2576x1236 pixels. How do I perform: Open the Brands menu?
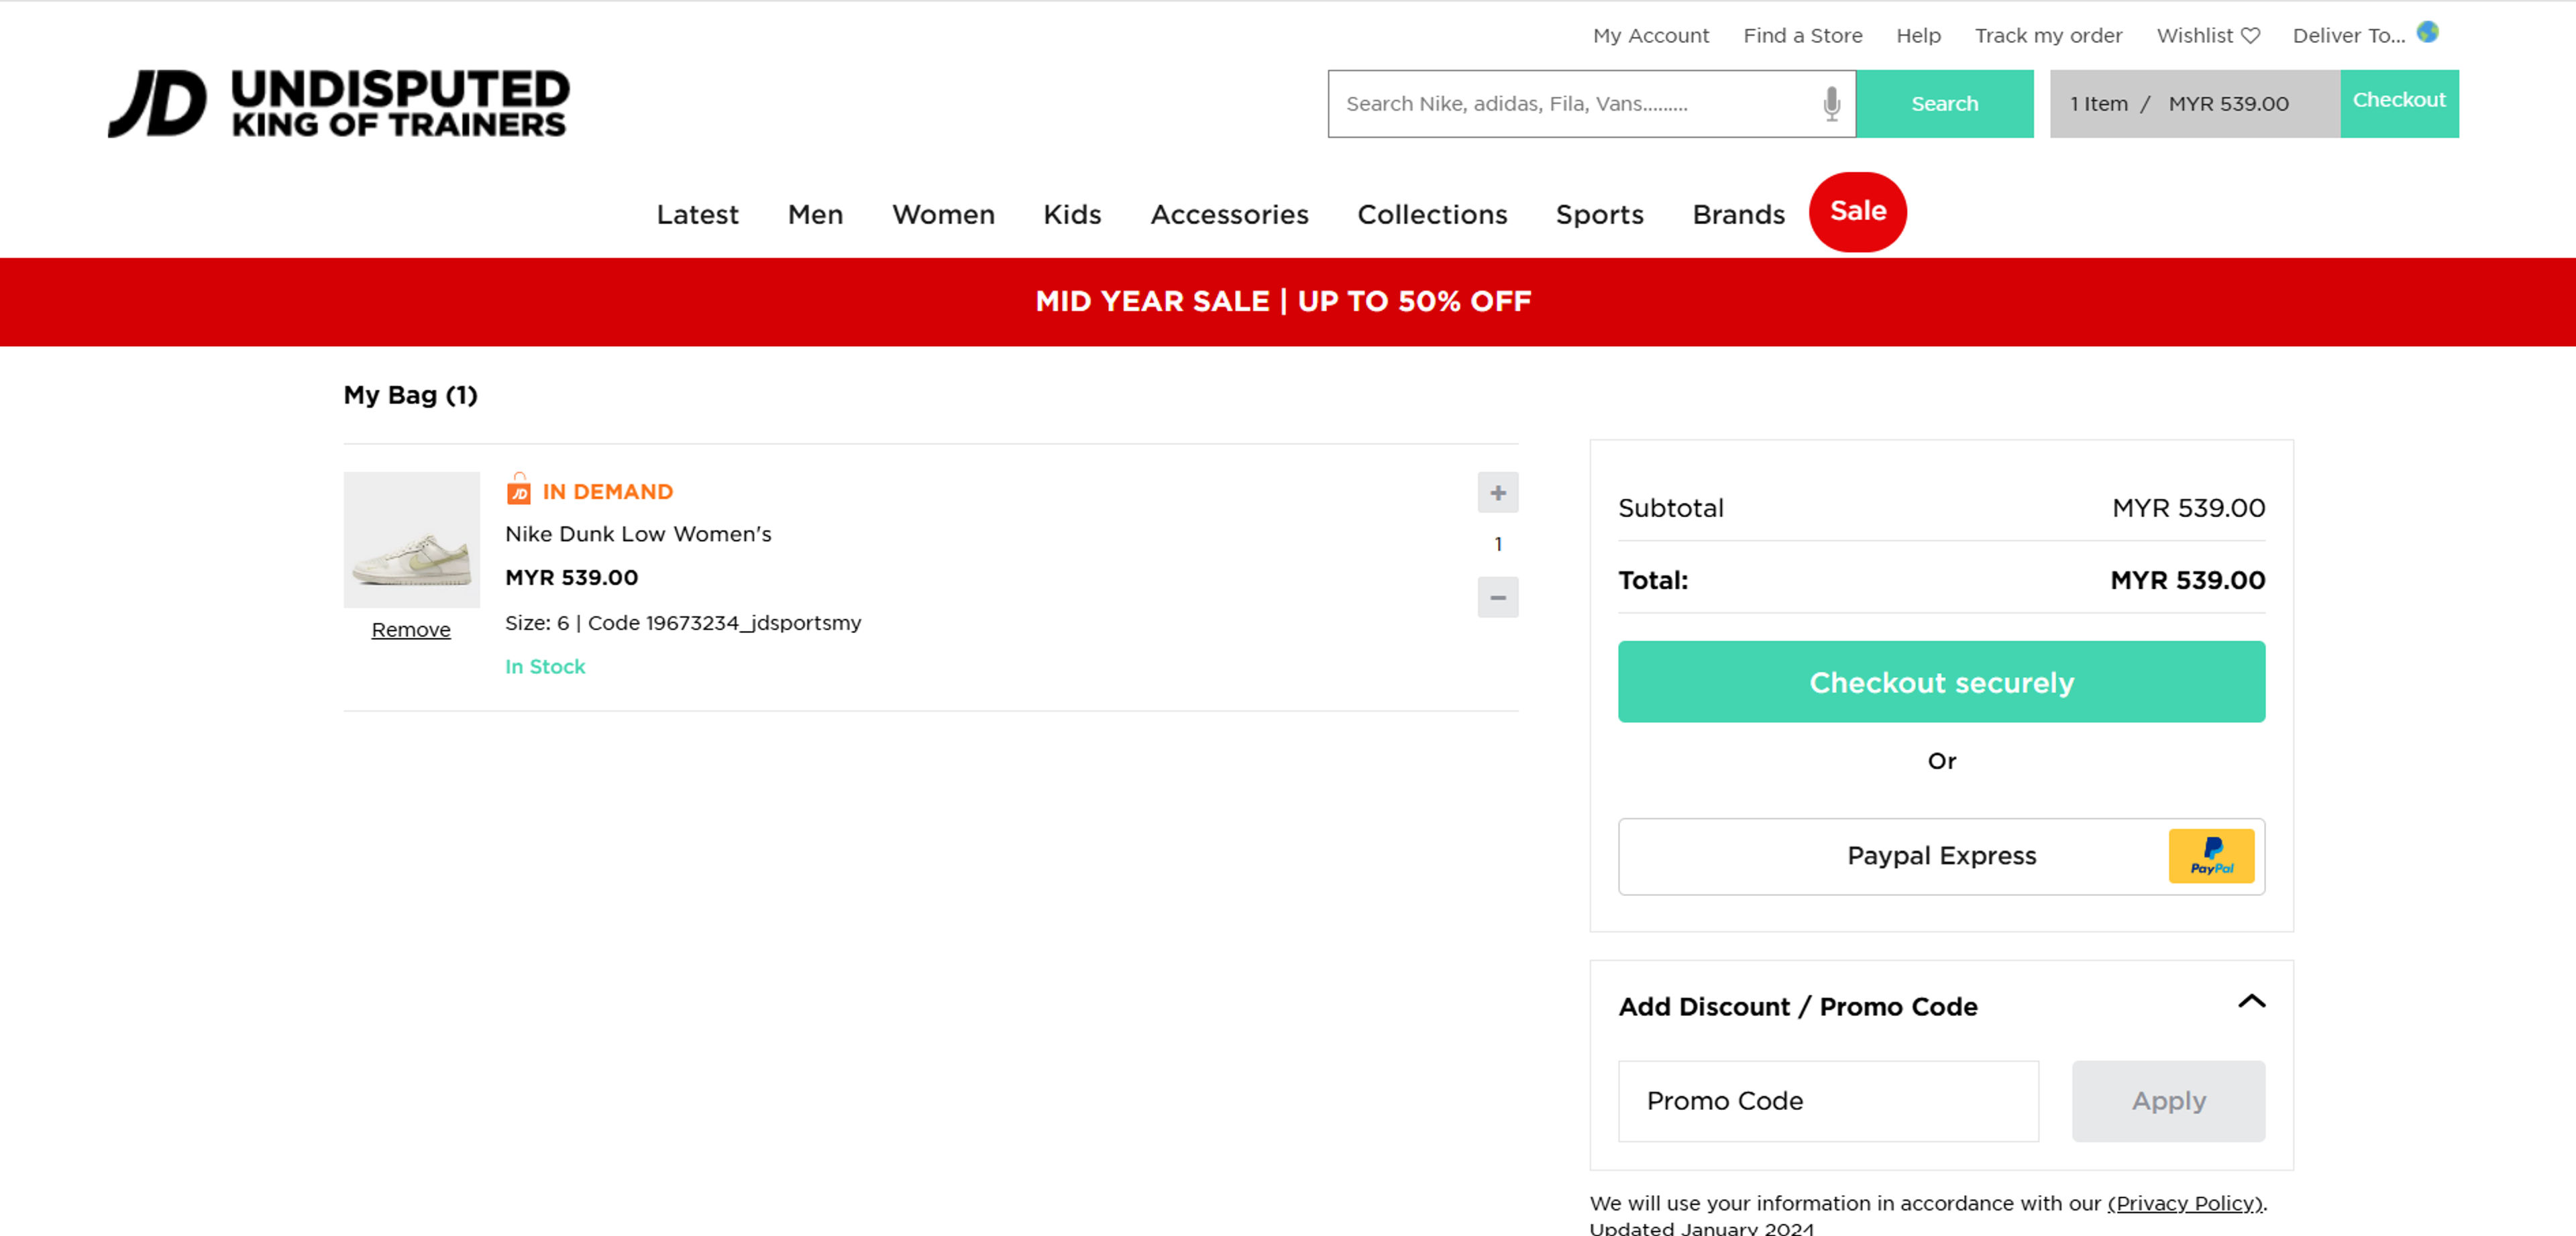1737,214
